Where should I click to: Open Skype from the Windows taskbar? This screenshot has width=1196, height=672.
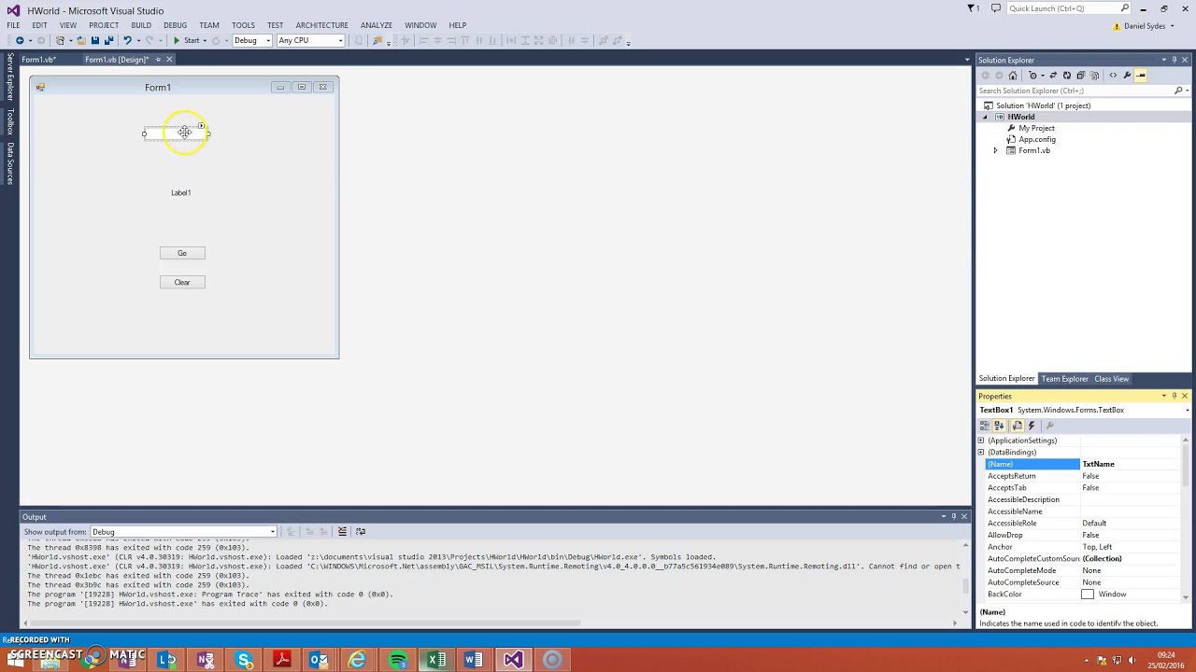[x=244, y=660]
